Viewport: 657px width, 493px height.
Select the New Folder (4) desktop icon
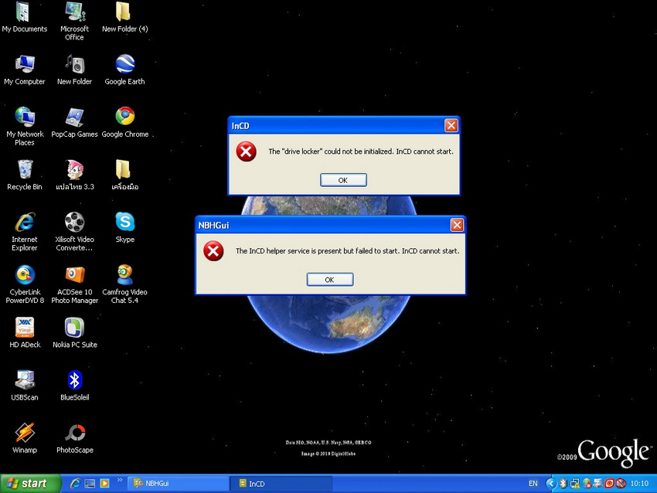tap(125, 18)
